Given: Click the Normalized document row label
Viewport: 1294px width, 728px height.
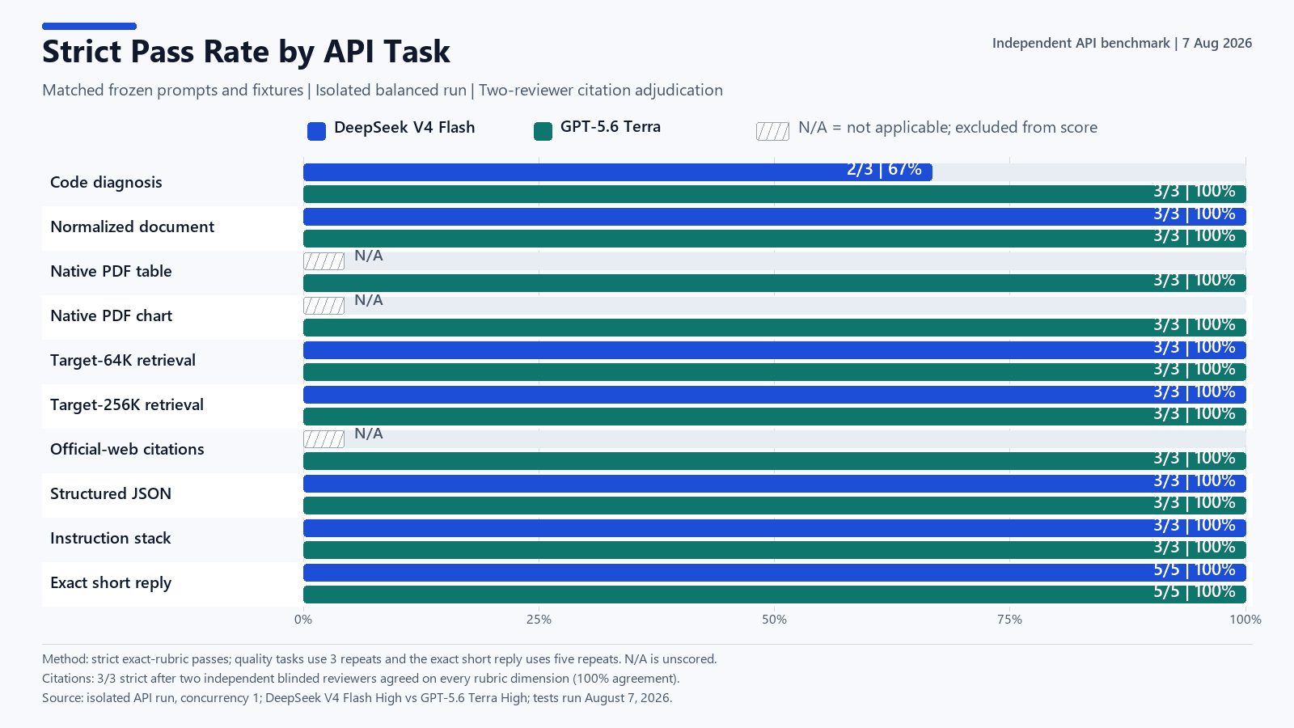Looking at the screenshot, I should pos(132,226).
